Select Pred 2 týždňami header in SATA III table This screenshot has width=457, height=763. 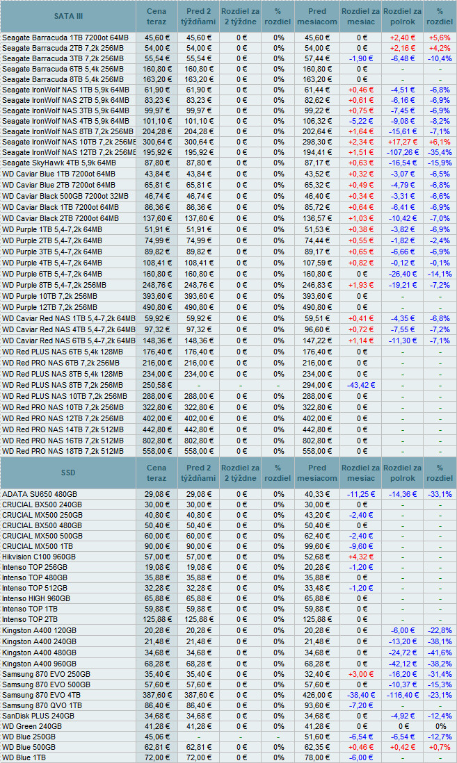point(198,16)
